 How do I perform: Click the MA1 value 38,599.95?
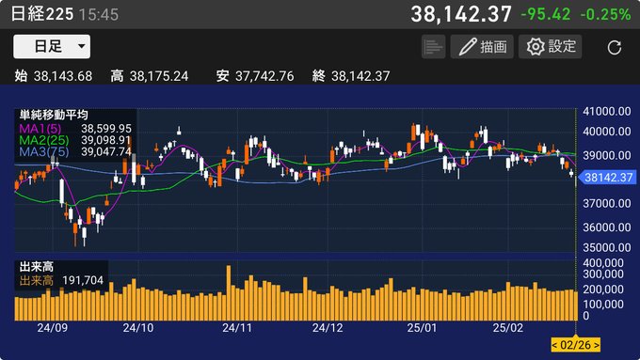click(x=106, y=129)
